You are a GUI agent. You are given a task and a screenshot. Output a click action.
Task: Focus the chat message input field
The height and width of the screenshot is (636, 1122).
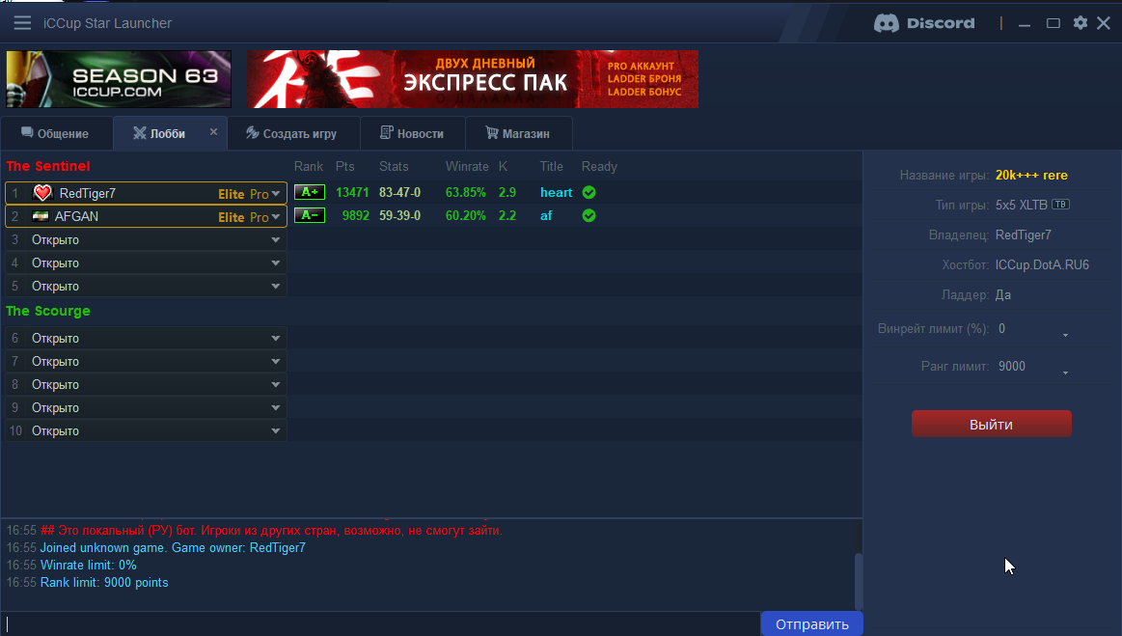coord(381,623)
